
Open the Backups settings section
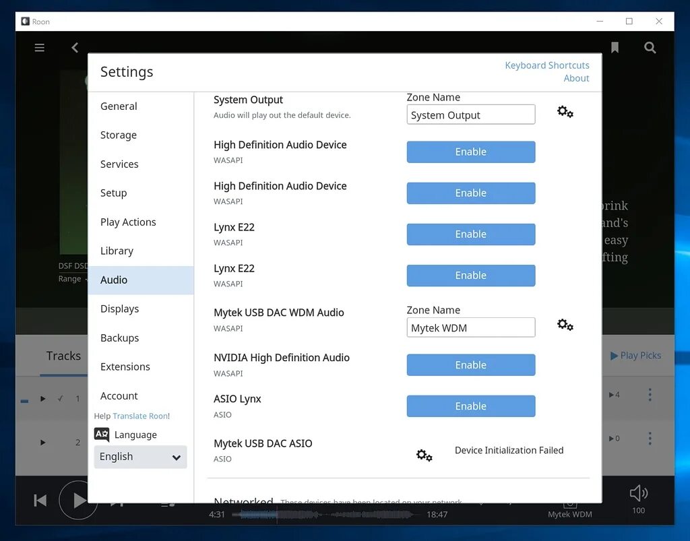(x=141, y=338)
